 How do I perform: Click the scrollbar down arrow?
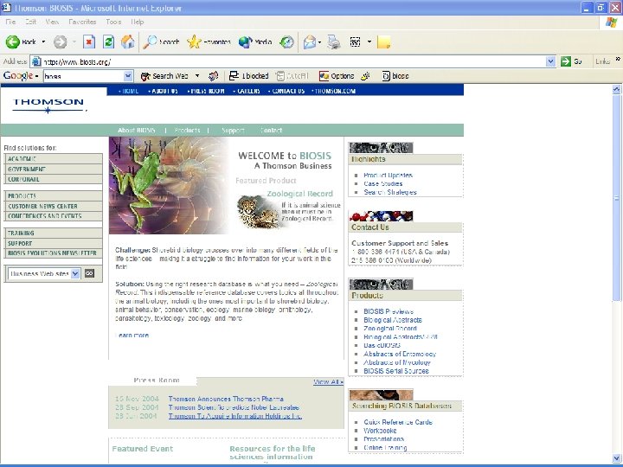(616, 457)
